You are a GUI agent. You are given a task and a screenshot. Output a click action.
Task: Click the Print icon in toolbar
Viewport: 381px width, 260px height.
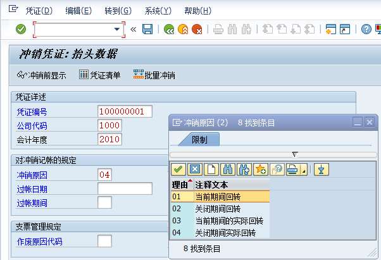point(218,29)
